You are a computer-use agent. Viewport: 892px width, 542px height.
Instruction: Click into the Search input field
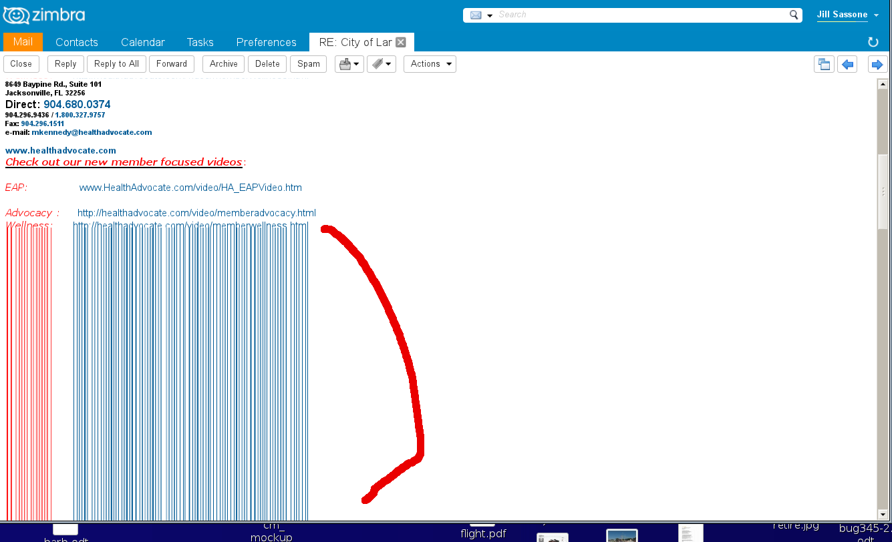pyautogui.click(x=641, y=15)
